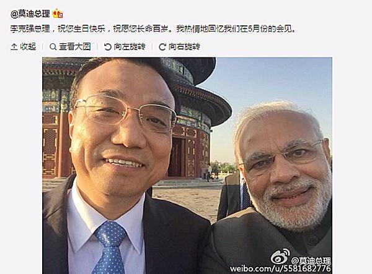This screenshot has width=372, height=274.
Task: Click the birthday greeting post text
Action: (153, 29)
